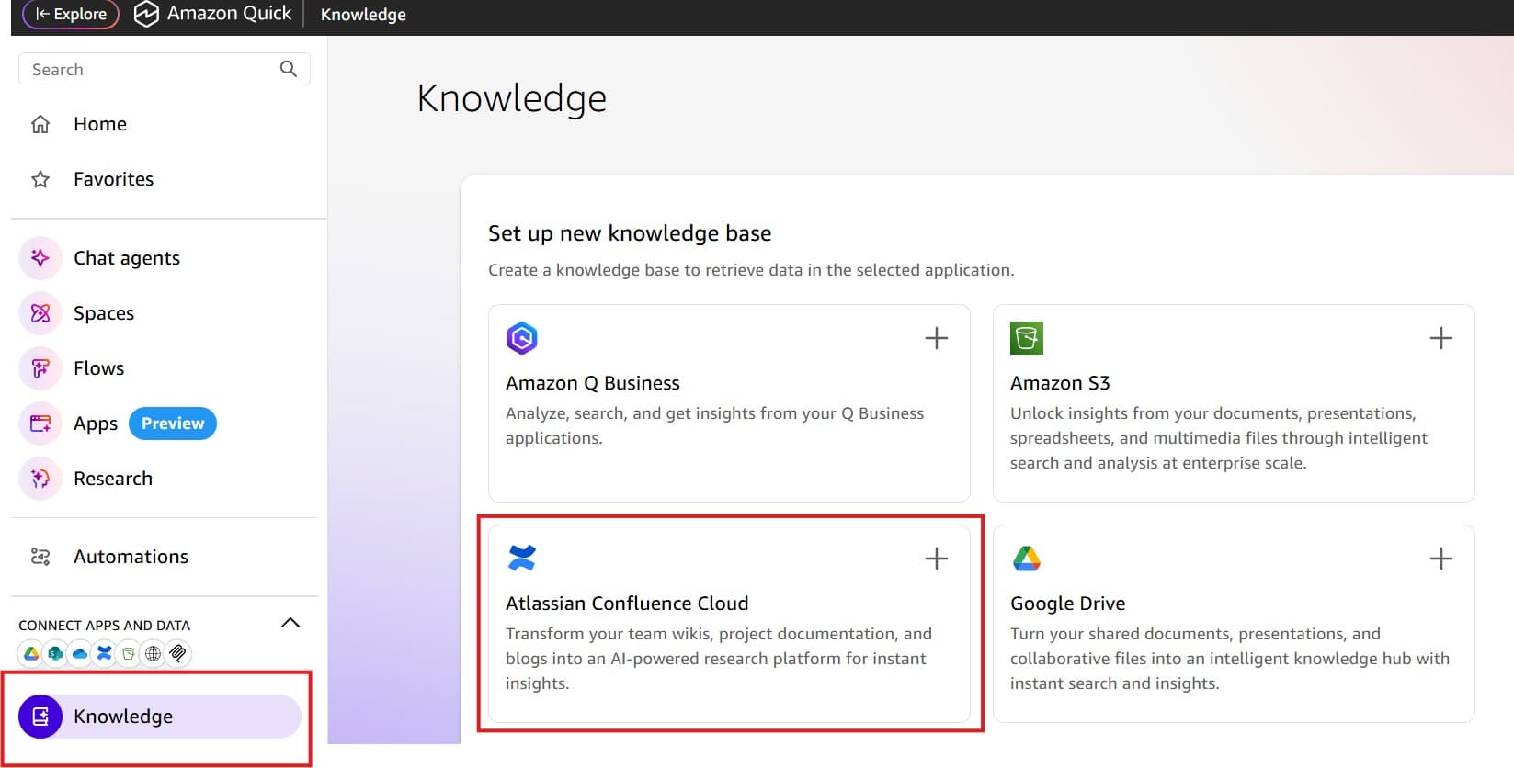Screen dimensions: 1514x768
Task: Collapse the Connect Apps and Data section
Action: pos(290,623)
